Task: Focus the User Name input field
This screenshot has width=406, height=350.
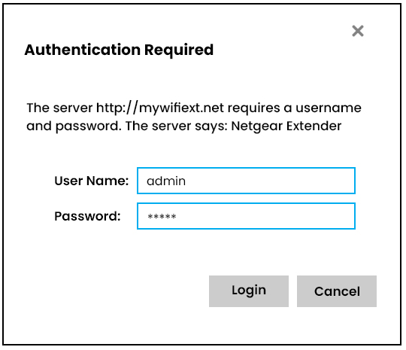Action: click(x=246, y=181)
